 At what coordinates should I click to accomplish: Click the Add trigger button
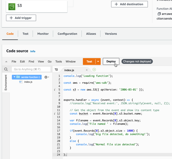tap(21, 18)
